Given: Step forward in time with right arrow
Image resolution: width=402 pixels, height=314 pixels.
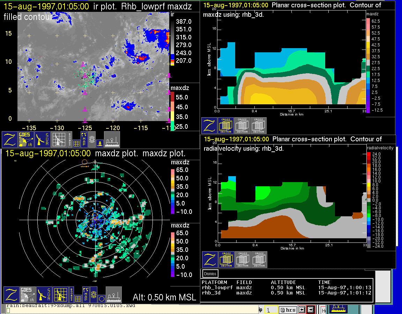Looking at the screenshot, I should [x=311, y=310].
